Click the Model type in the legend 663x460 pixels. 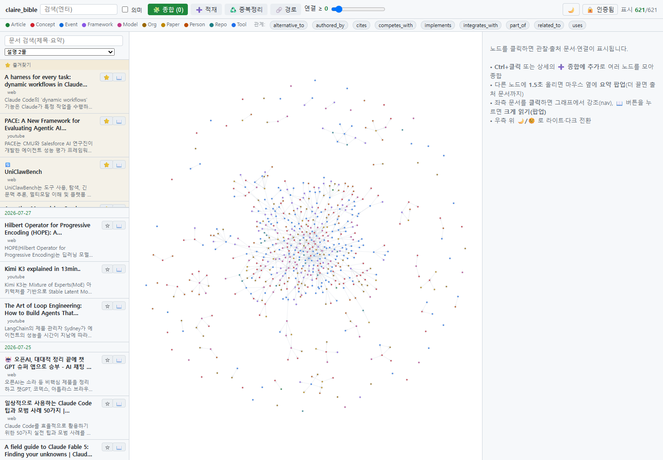click(x=128, y=25)
